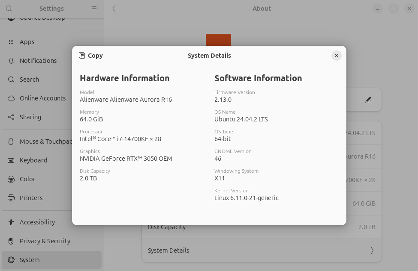Click the Apps grid icon
Image resolution: width=418 pixels, height=271 pixels.
(11, 42)
